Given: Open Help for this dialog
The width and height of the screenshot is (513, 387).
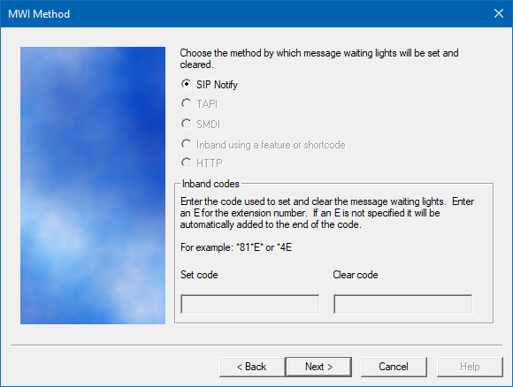Looking at the screenshot, I should (470, 367).
